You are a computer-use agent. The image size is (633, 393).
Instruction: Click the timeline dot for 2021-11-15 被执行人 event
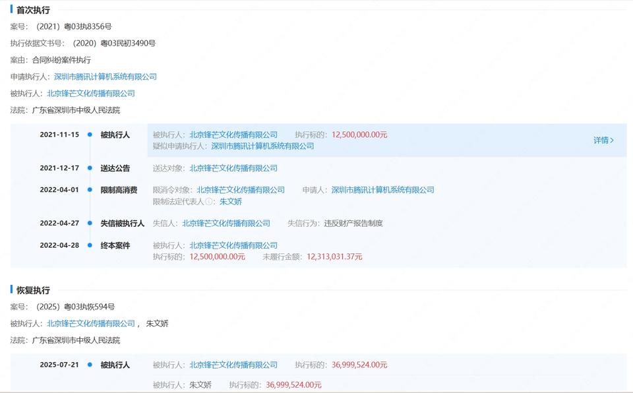91,135
